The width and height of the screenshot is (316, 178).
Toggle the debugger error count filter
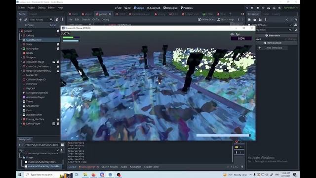point(238,142)
